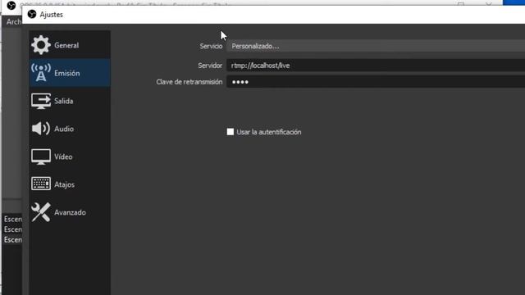Click the OBS logo of the main window
This screenshot has width=525, height=295.
(x=11, y=6)
